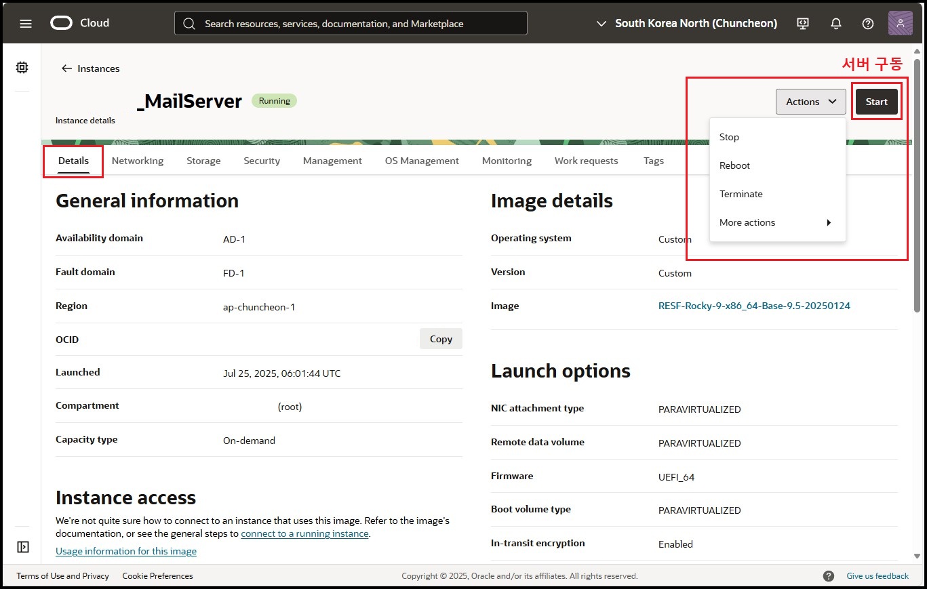Screen dimensions: 927x589
Task: Click the General information heading
Action: coord(147,201)
